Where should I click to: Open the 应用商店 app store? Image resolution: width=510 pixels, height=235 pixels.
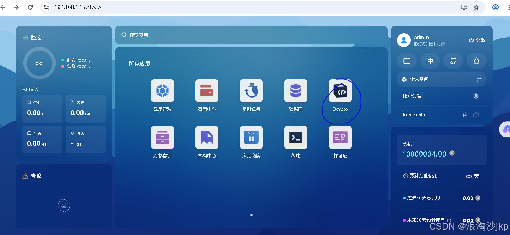[x=251, y=137]
